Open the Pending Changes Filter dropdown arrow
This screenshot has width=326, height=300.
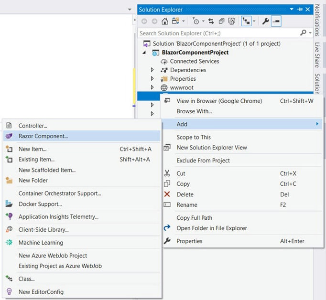203,21
